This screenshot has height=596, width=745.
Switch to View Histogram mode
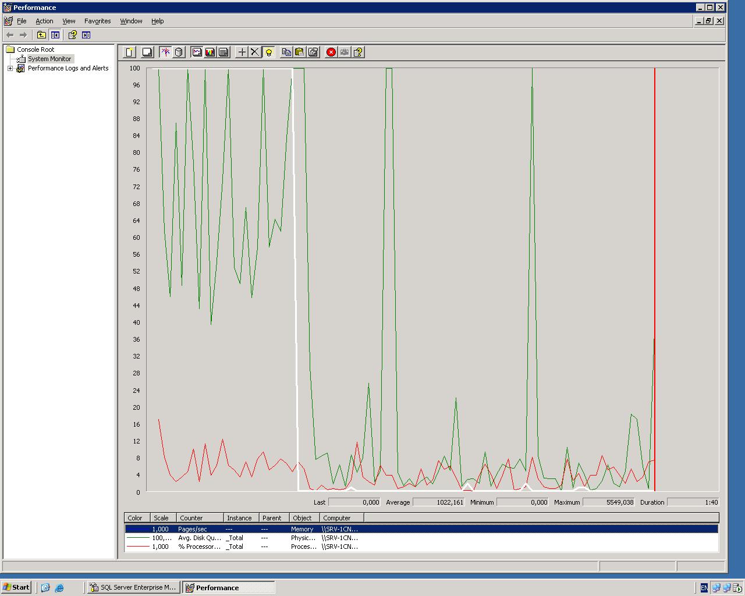210,52
